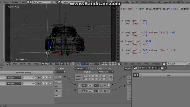Screen dimensions: 190x107
Task: Toggle the controllers Act checkbox
Action: pos(98,69)
